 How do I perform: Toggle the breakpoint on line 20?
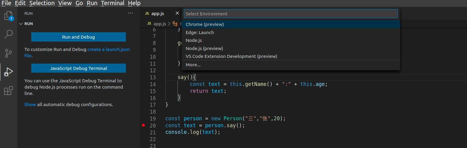(x=143, y=125)
